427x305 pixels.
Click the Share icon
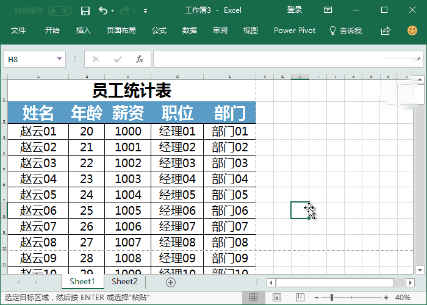coord(386,30)
